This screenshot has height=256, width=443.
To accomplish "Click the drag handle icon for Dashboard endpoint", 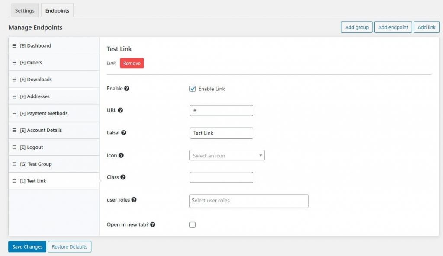I will pos(14,46).
